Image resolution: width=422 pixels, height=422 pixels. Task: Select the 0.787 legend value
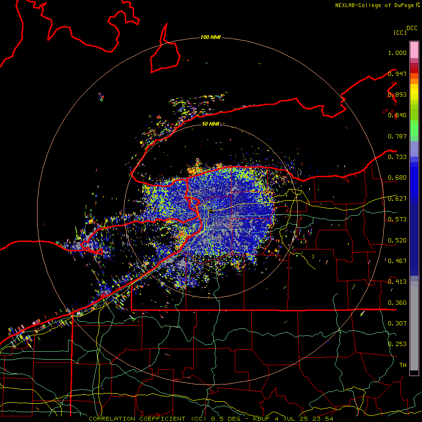(397, 136)
